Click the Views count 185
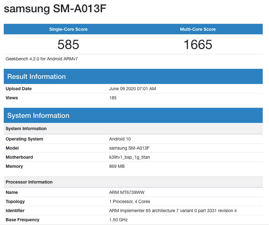 [112, 98]
